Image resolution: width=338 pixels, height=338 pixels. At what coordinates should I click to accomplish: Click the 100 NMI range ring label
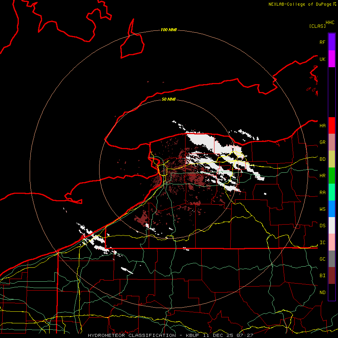[x=169, y=30]
